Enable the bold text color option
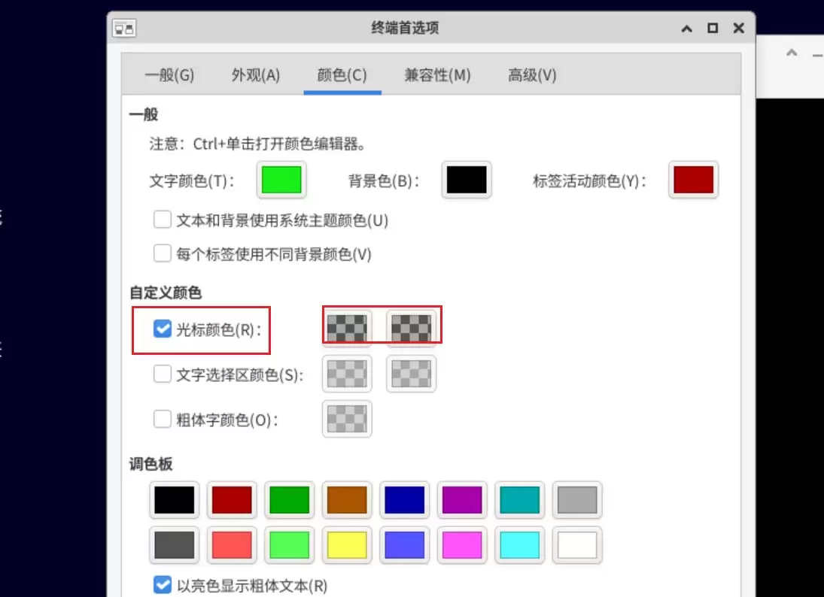The width and height of the screenshot is (824, 597). coord(163,419)
